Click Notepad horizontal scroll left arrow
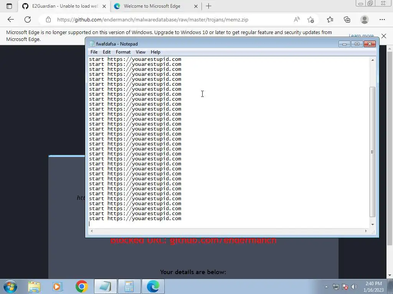The image size is (393, 294). [92, 231]
